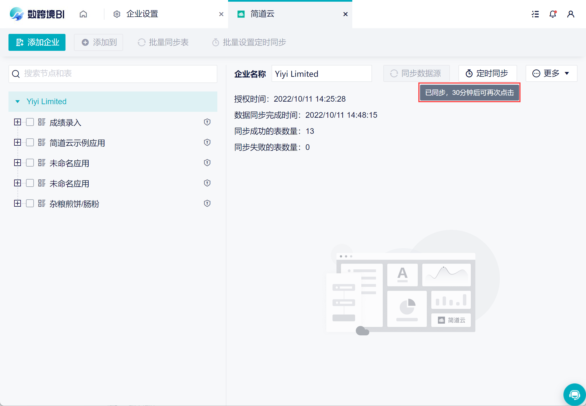The image size is (586, 406).
Task: Click the 添加企业 button
Action: 37,42
